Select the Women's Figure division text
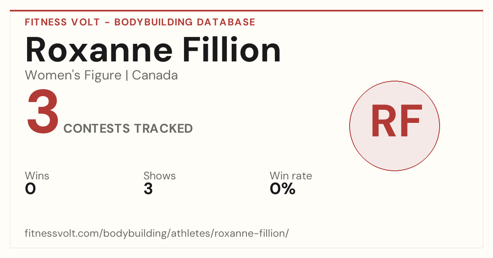 (73, 75)
